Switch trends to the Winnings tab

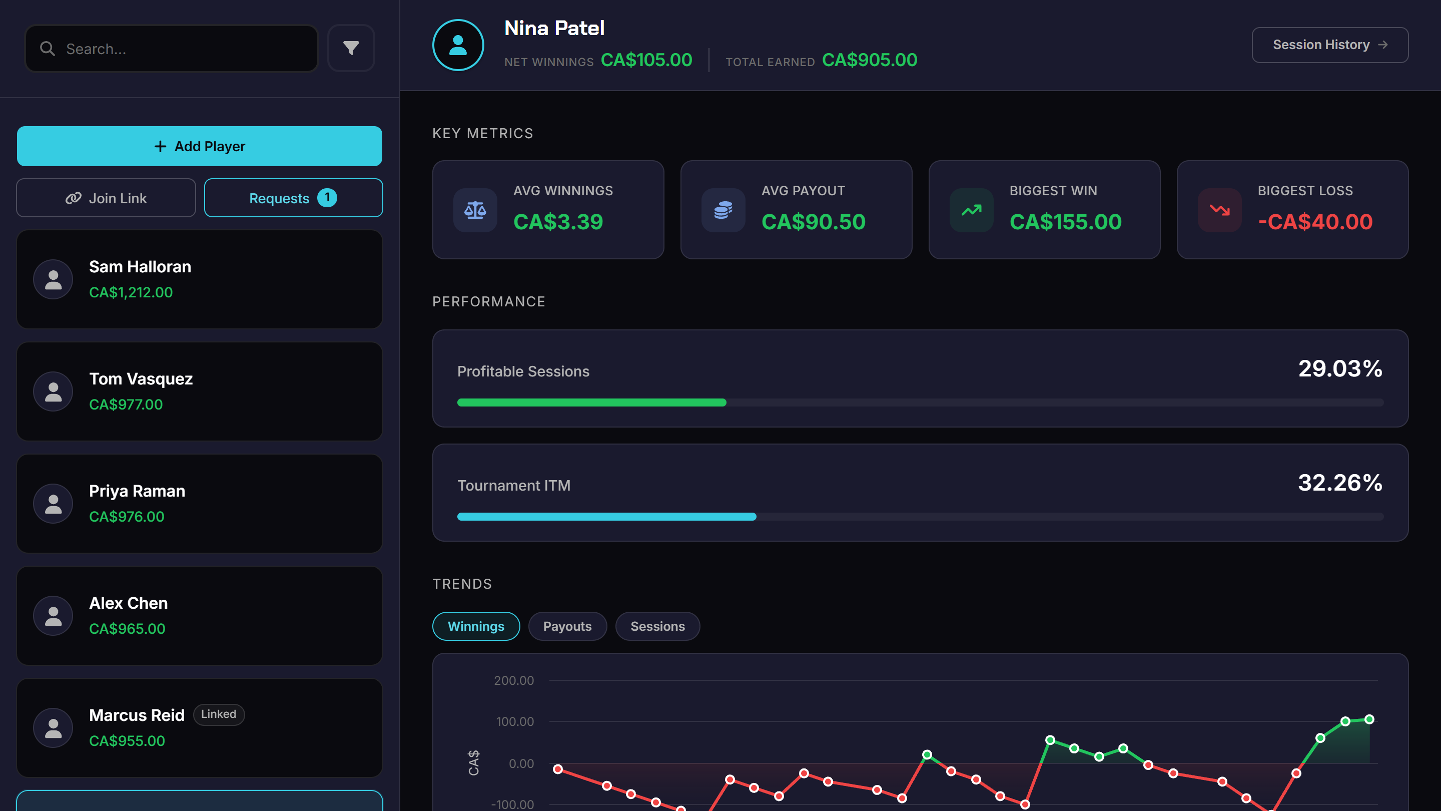[x=476, y=626]
